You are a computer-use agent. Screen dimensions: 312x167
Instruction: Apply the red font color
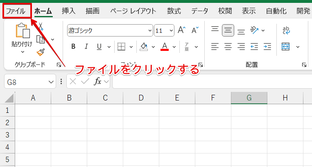pyautogui.click(x=165, y=47)
